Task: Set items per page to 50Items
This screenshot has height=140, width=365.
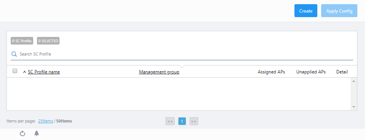Action: [64, 121]
